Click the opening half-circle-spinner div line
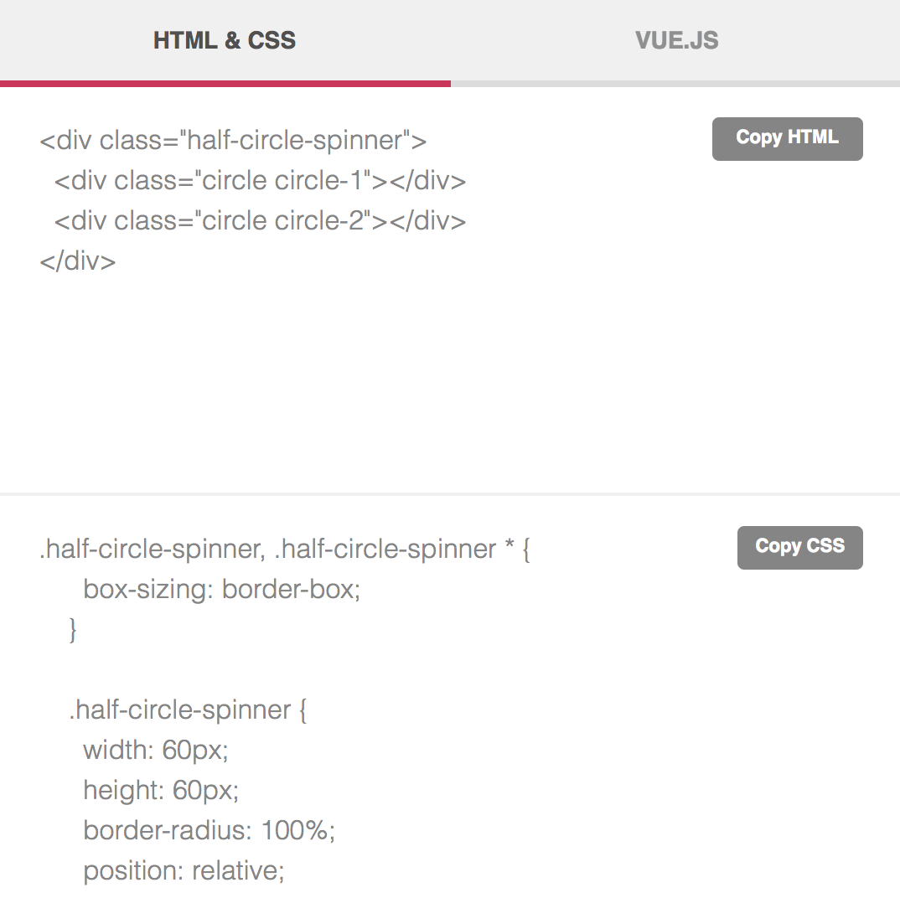 point(233,140)
